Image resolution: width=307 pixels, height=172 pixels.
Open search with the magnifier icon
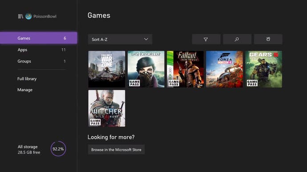click(x=237, y=39)
